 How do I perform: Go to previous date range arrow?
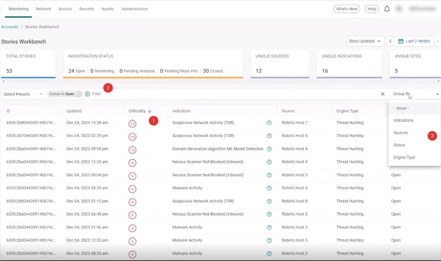tap(391, 41)
